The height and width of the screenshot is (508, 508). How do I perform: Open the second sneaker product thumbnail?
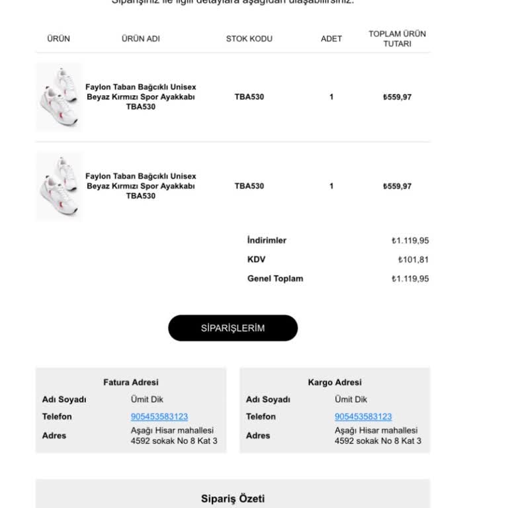pos(59,186)
